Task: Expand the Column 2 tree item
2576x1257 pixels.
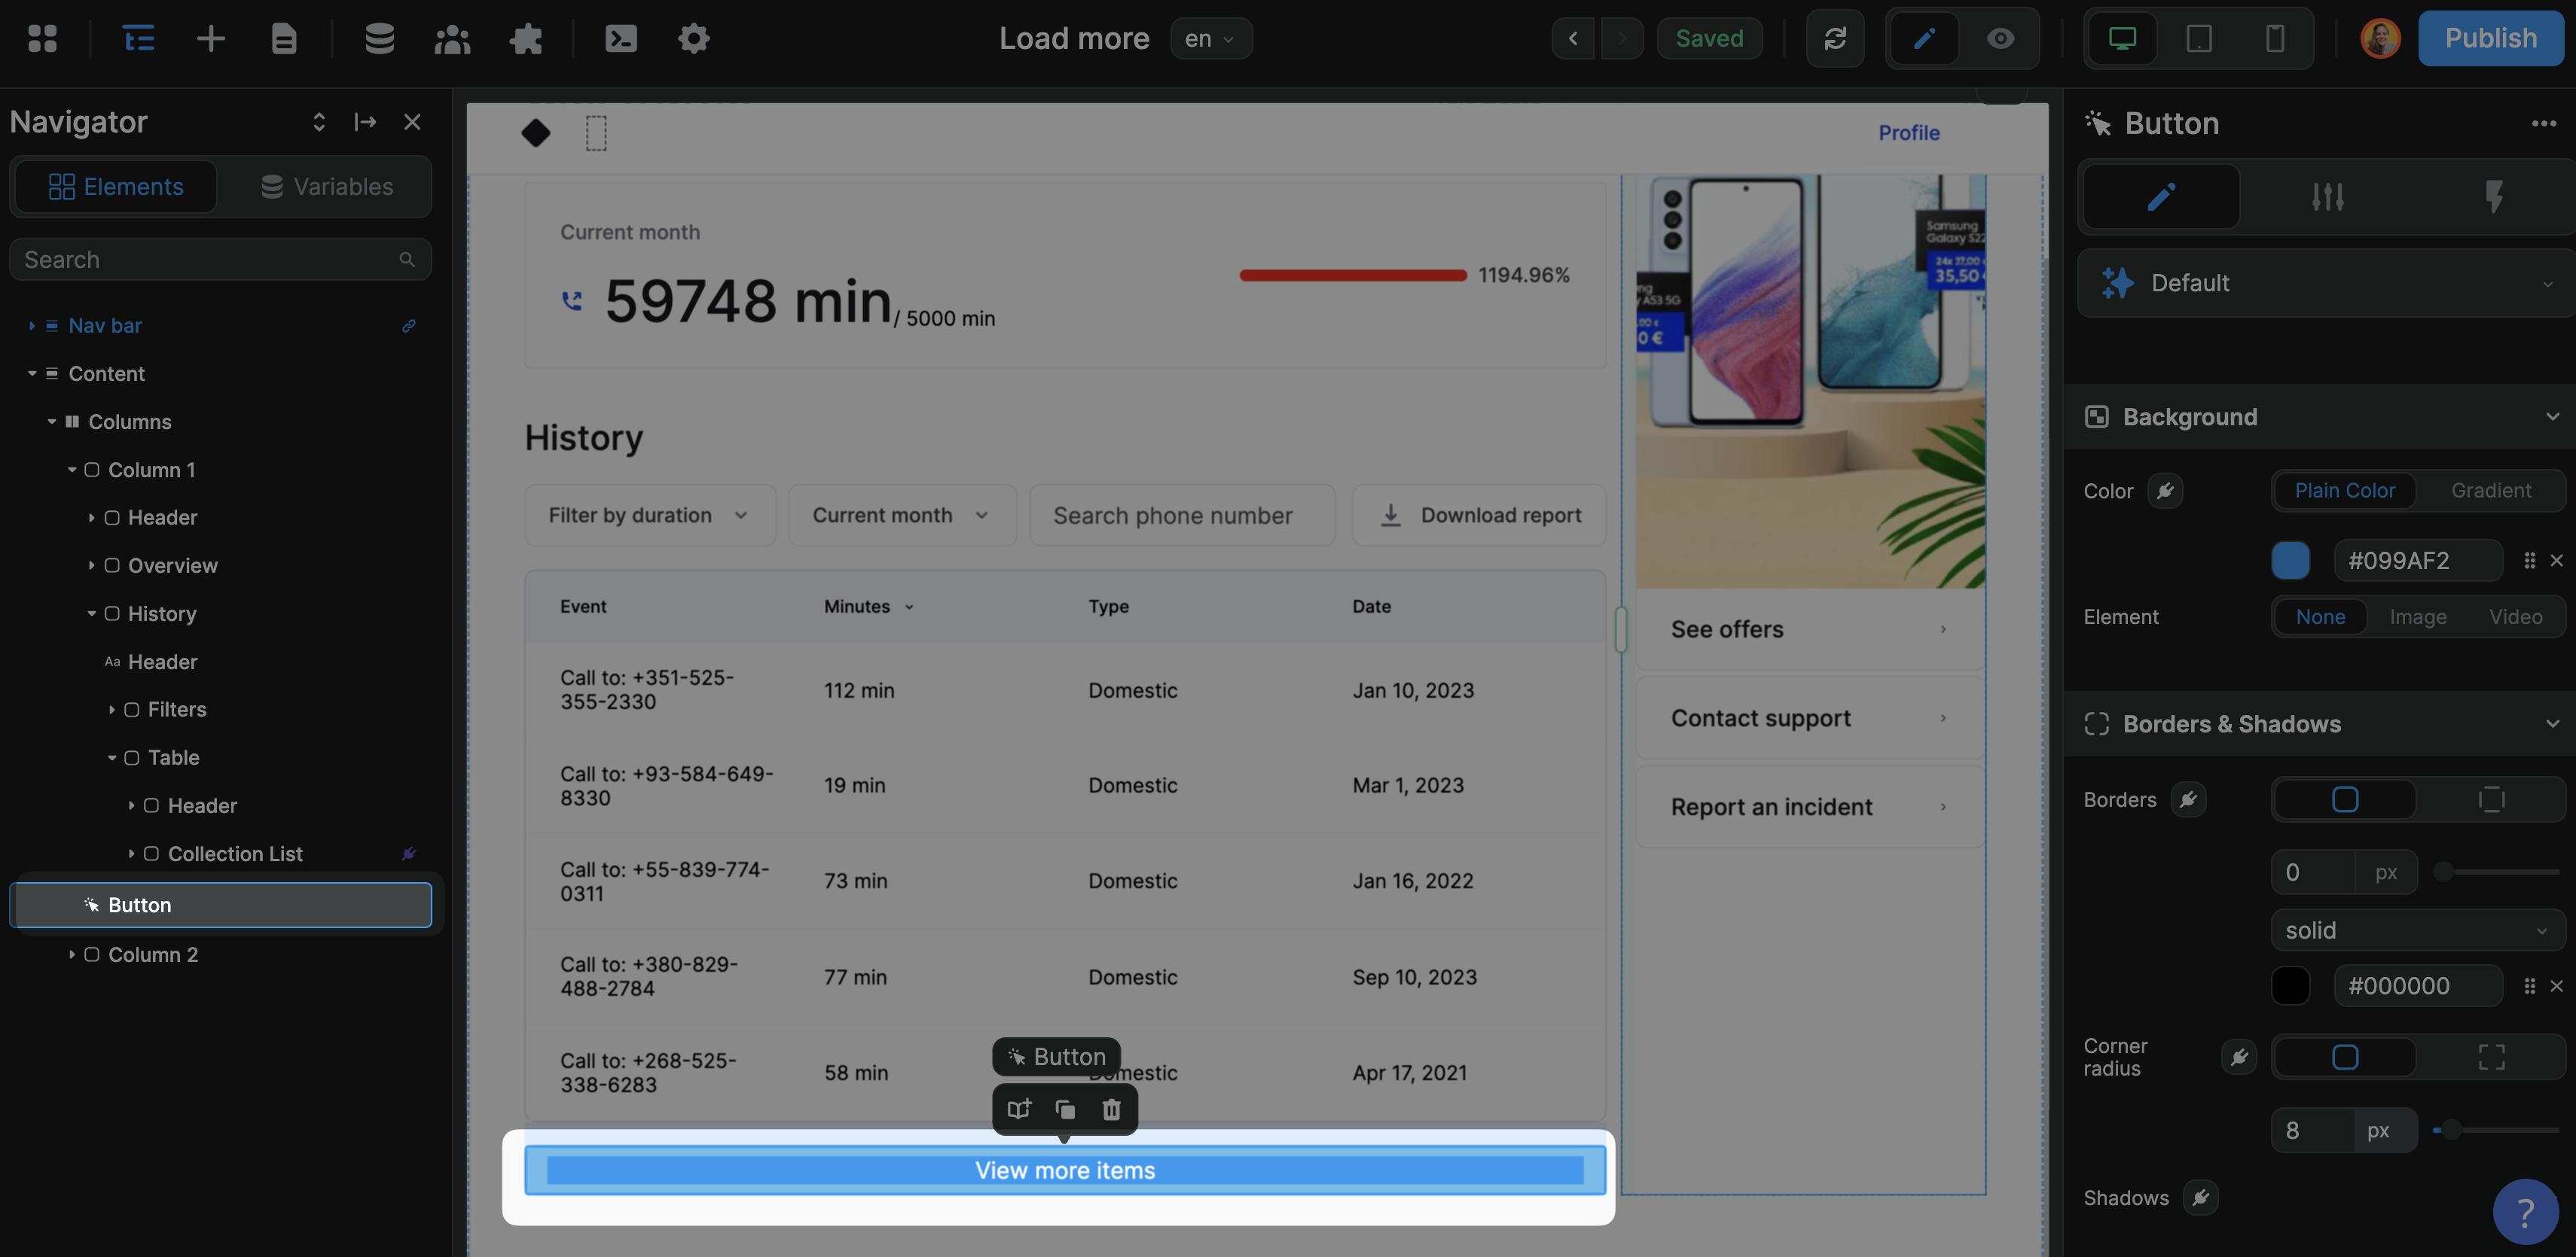Action: [72, 954]
